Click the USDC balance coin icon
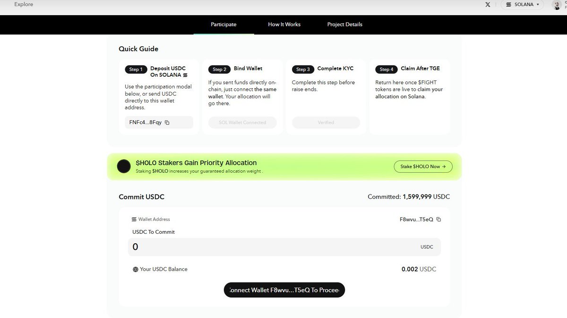This screenshot has width=567, height=318. [136, 269]
